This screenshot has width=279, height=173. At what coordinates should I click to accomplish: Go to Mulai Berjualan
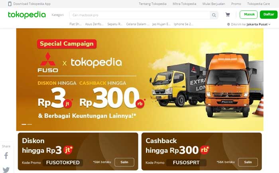click(214, 4)
